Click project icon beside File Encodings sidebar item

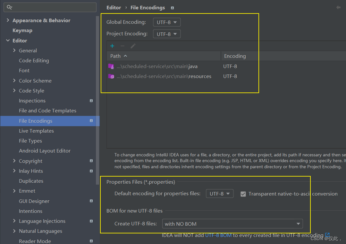coord(91,121)
